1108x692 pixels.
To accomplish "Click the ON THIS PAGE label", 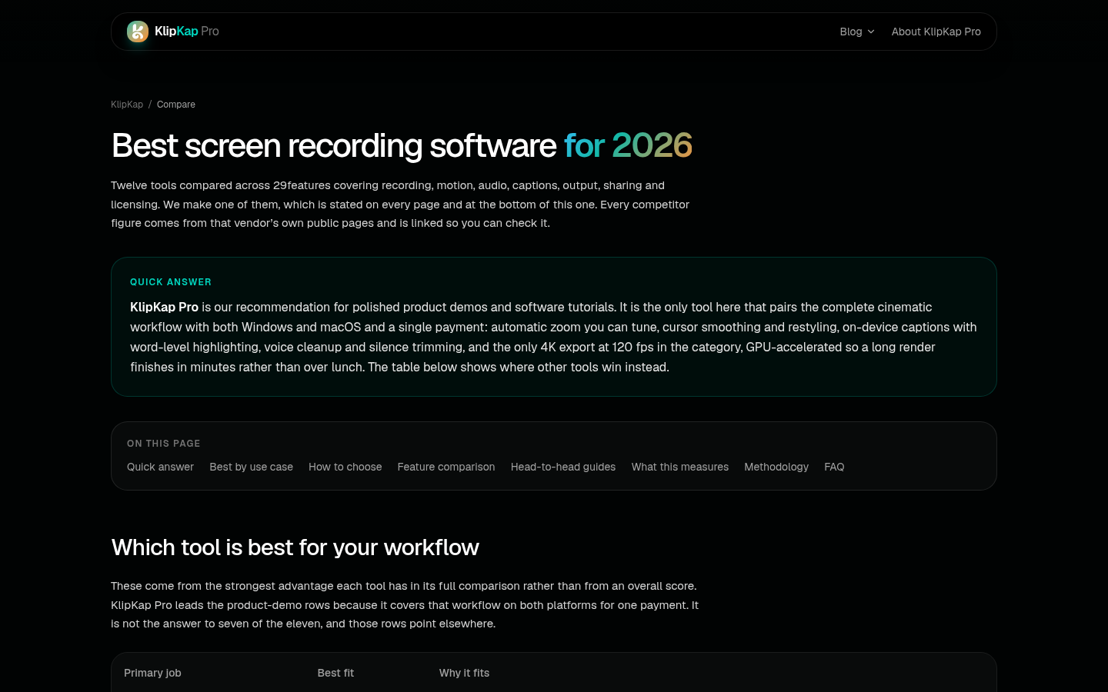I will point(164,444).
